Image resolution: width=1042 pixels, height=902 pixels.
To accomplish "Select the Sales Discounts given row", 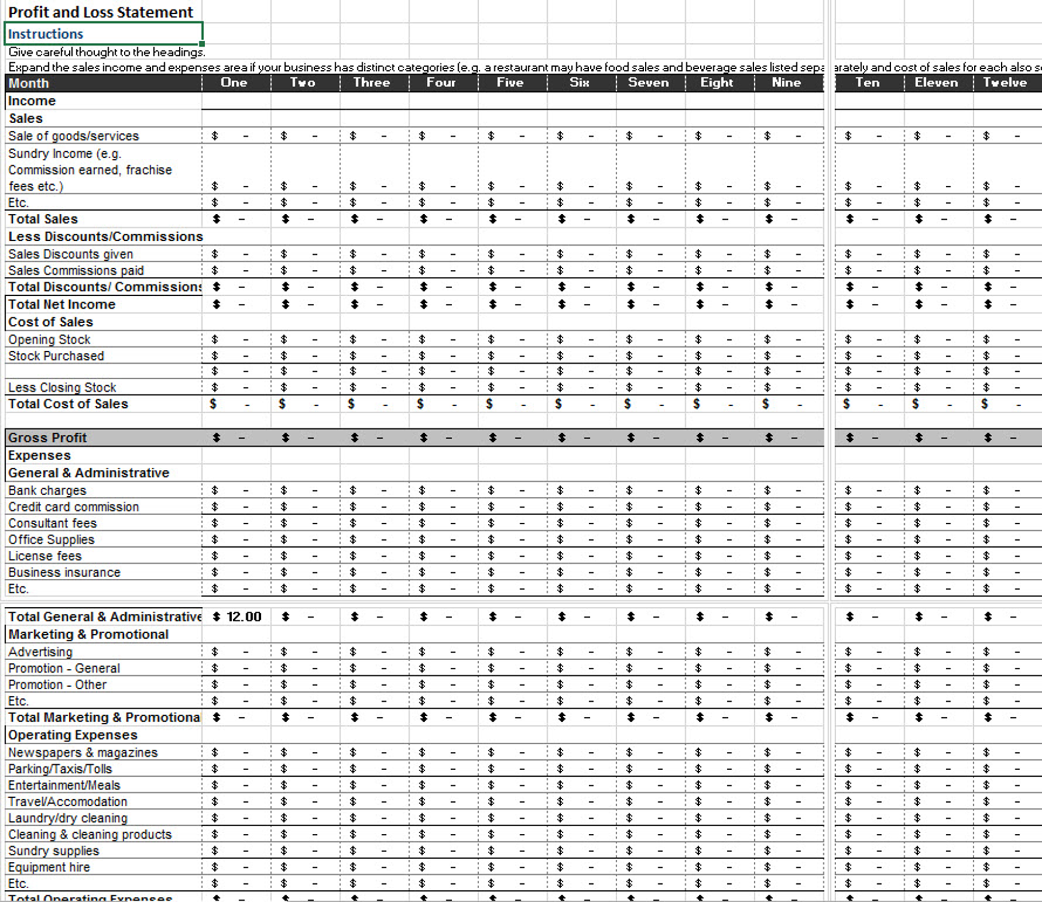I will (70, 253).
